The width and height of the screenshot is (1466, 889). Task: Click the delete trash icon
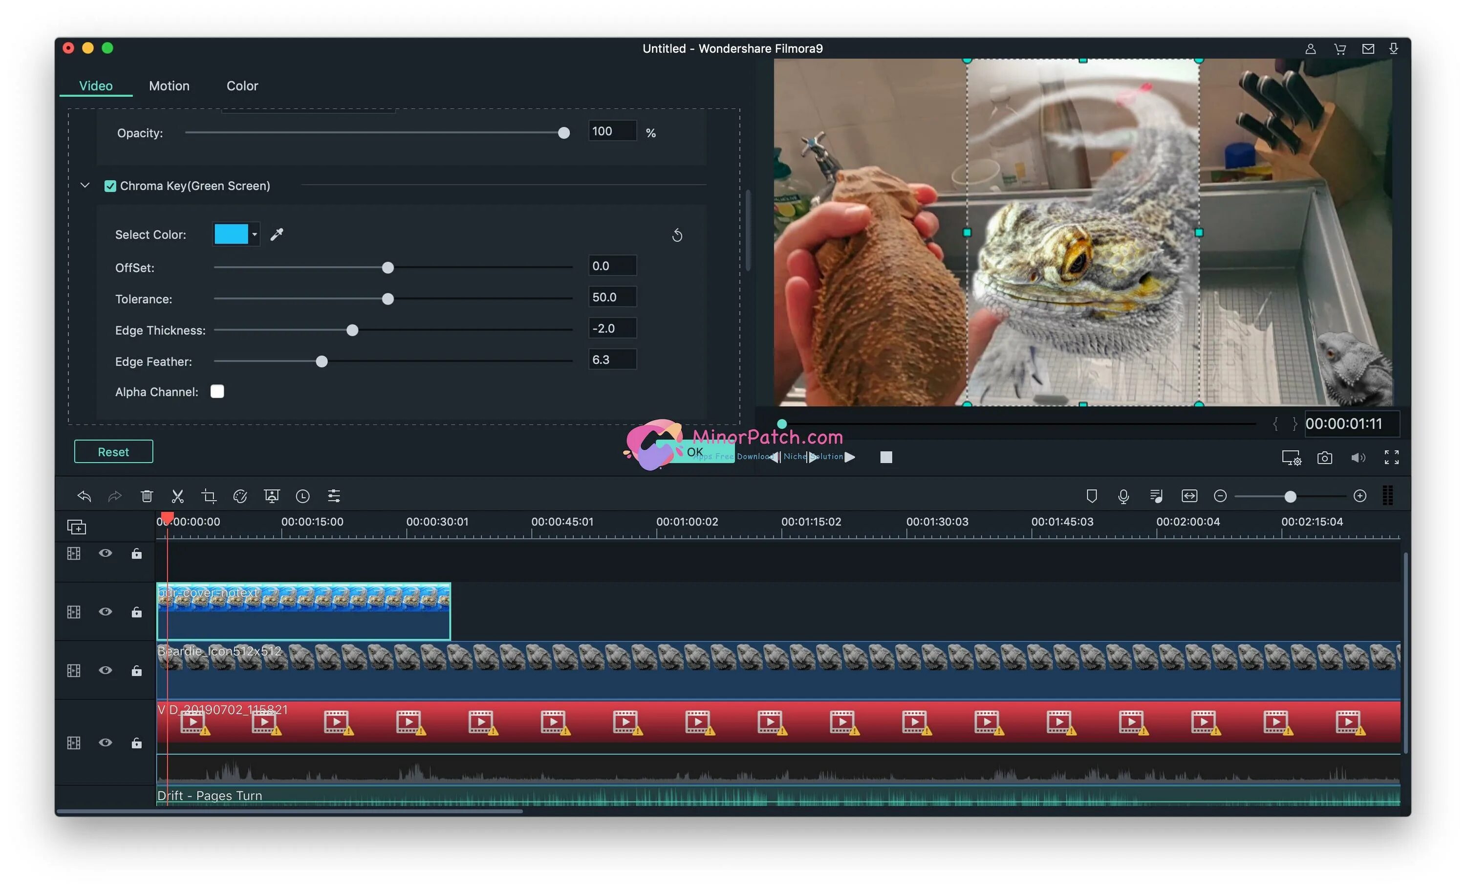[147, 496]
